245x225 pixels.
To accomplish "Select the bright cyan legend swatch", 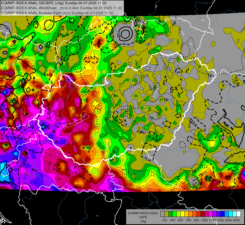I will point(231,214).
